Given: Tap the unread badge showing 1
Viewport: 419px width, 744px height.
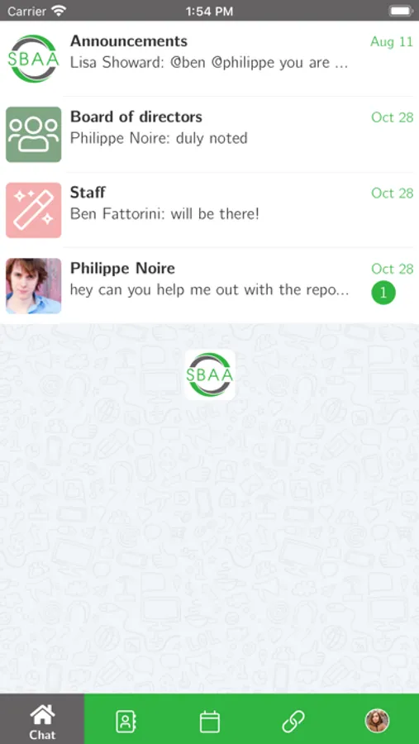Looking at the screenshot, I should click(x=383, y=293).
